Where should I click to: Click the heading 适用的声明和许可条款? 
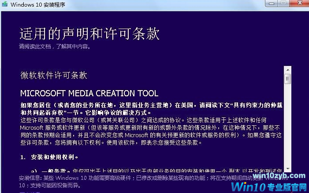pos(89,34)
